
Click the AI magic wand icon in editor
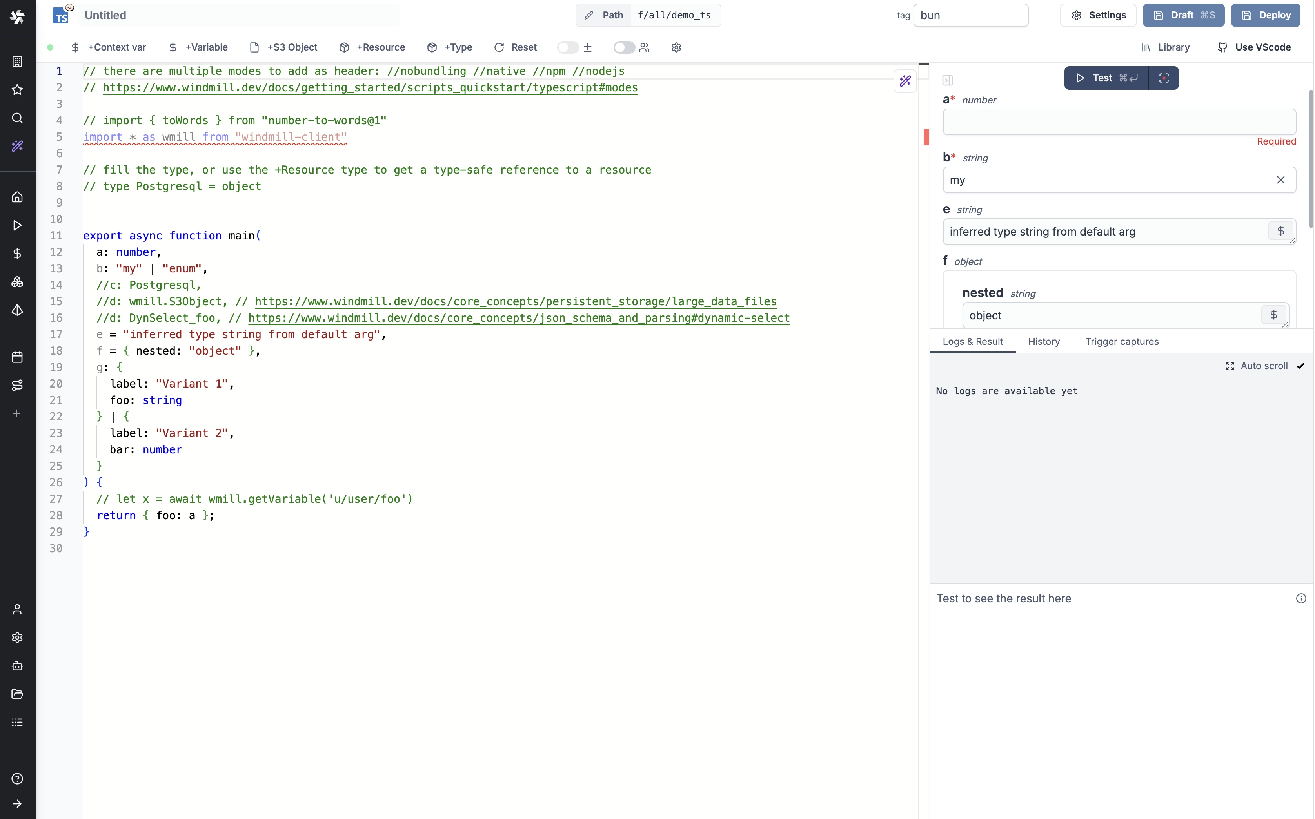coord(905,81)
